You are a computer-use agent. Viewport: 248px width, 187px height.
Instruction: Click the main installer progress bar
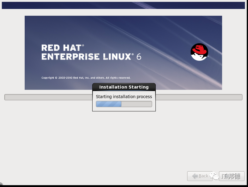(123, 97)
